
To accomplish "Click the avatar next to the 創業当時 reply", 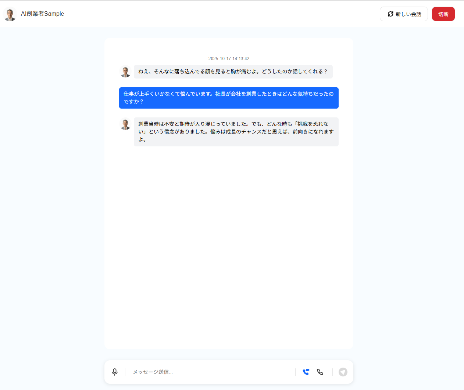I will pos(125,124).
